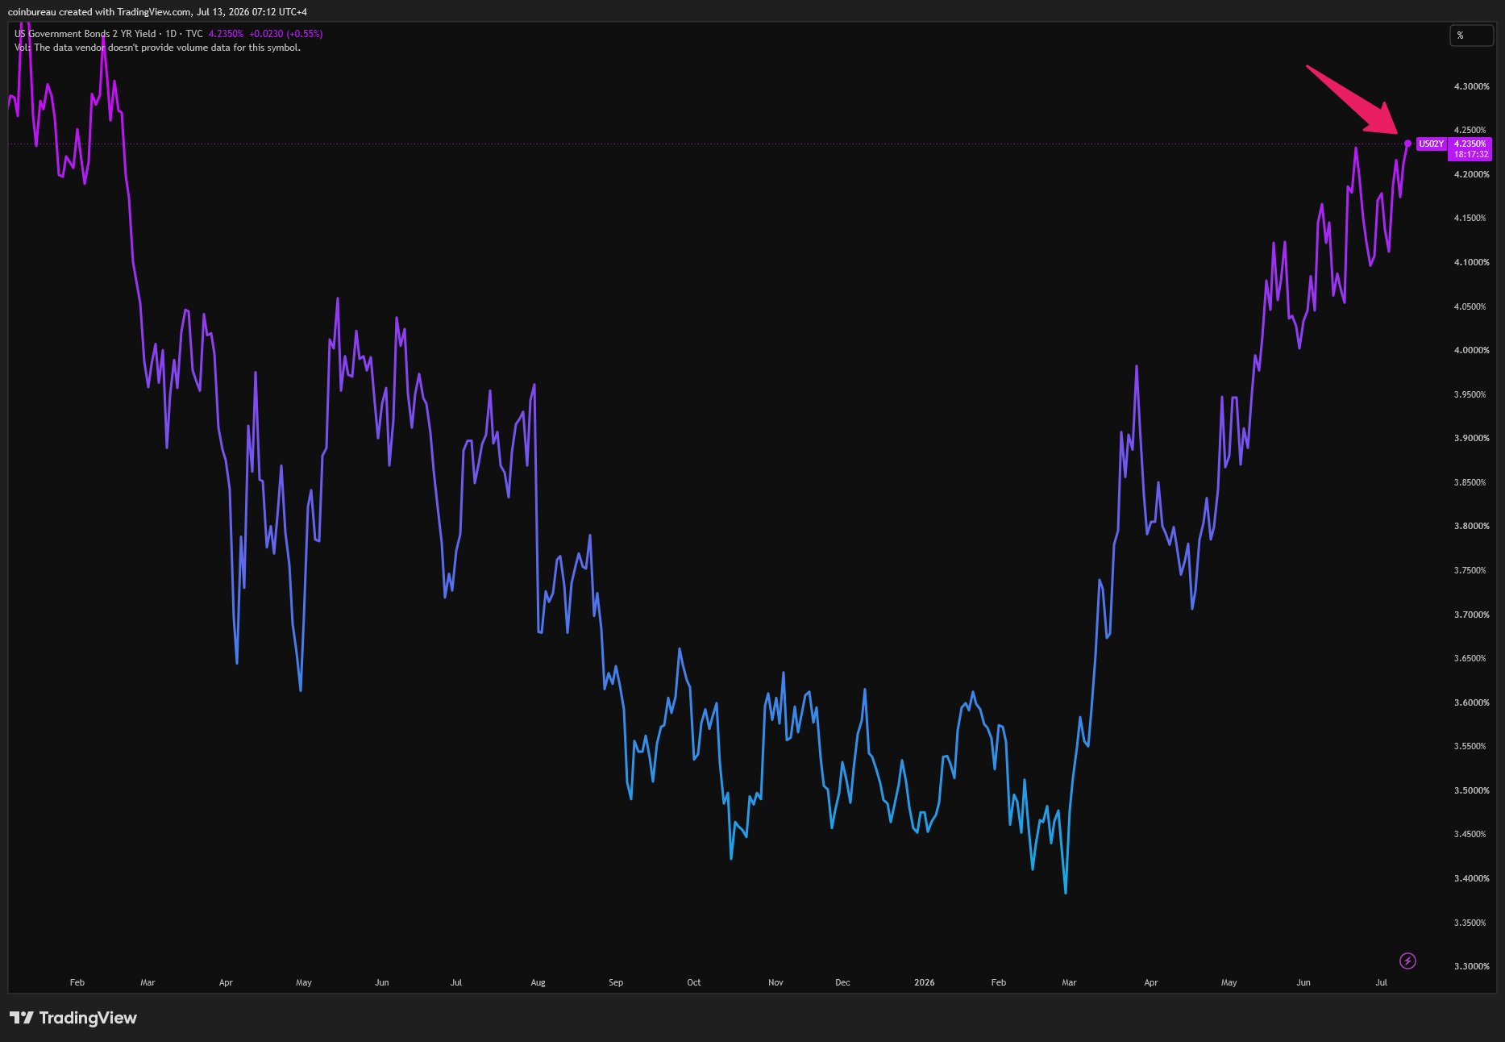Click the TradingView logo at bottom left
Image resolution: width=1505 pixels, height=1042 pixels.
(x=73, y=1018)
